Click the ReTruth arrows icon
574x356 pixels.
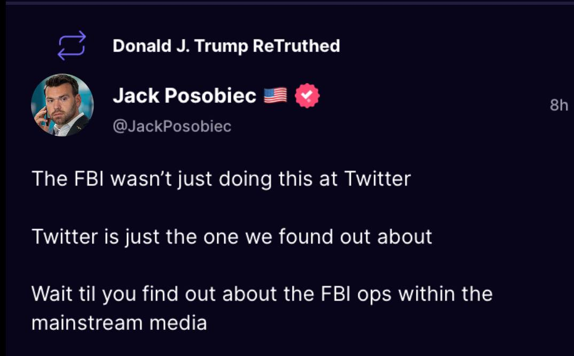coord(72,45)
